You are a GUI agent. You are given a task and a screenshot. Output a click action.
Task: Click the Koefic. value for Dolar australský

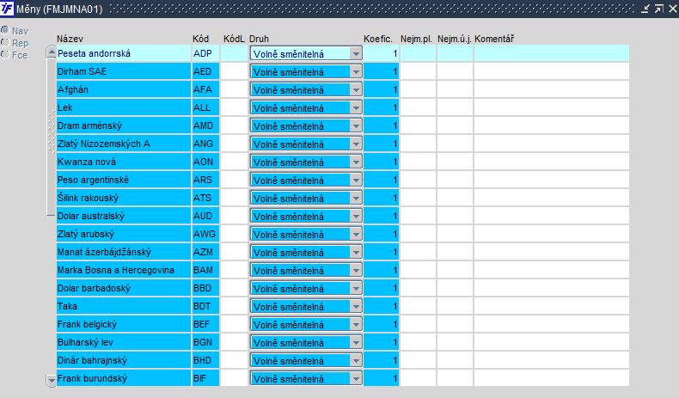coord(381,216)
